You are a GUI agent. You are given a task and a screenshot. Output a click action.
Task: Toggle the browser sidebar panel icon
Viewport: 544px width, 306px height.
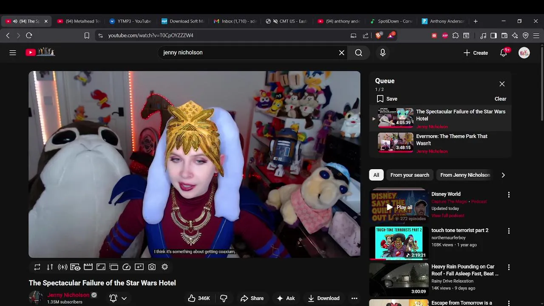pyautogui.click(x=493, y=36)
